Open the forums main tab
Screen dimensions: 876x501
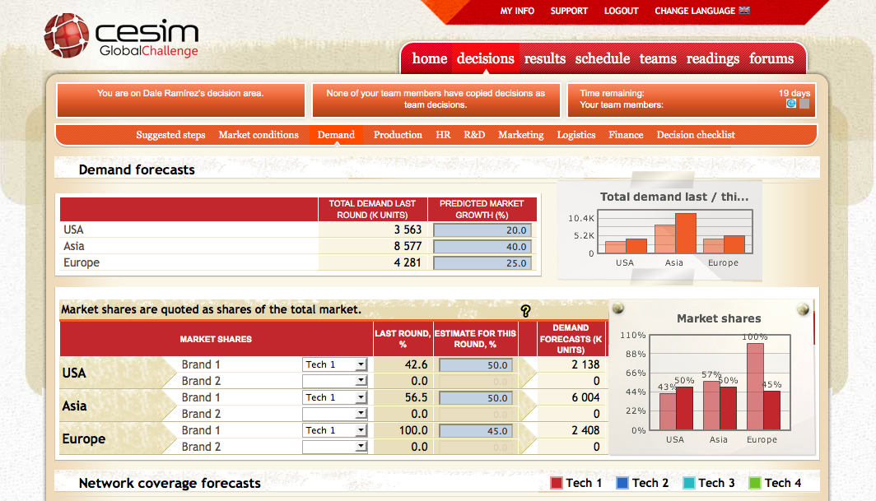[771, 58]
